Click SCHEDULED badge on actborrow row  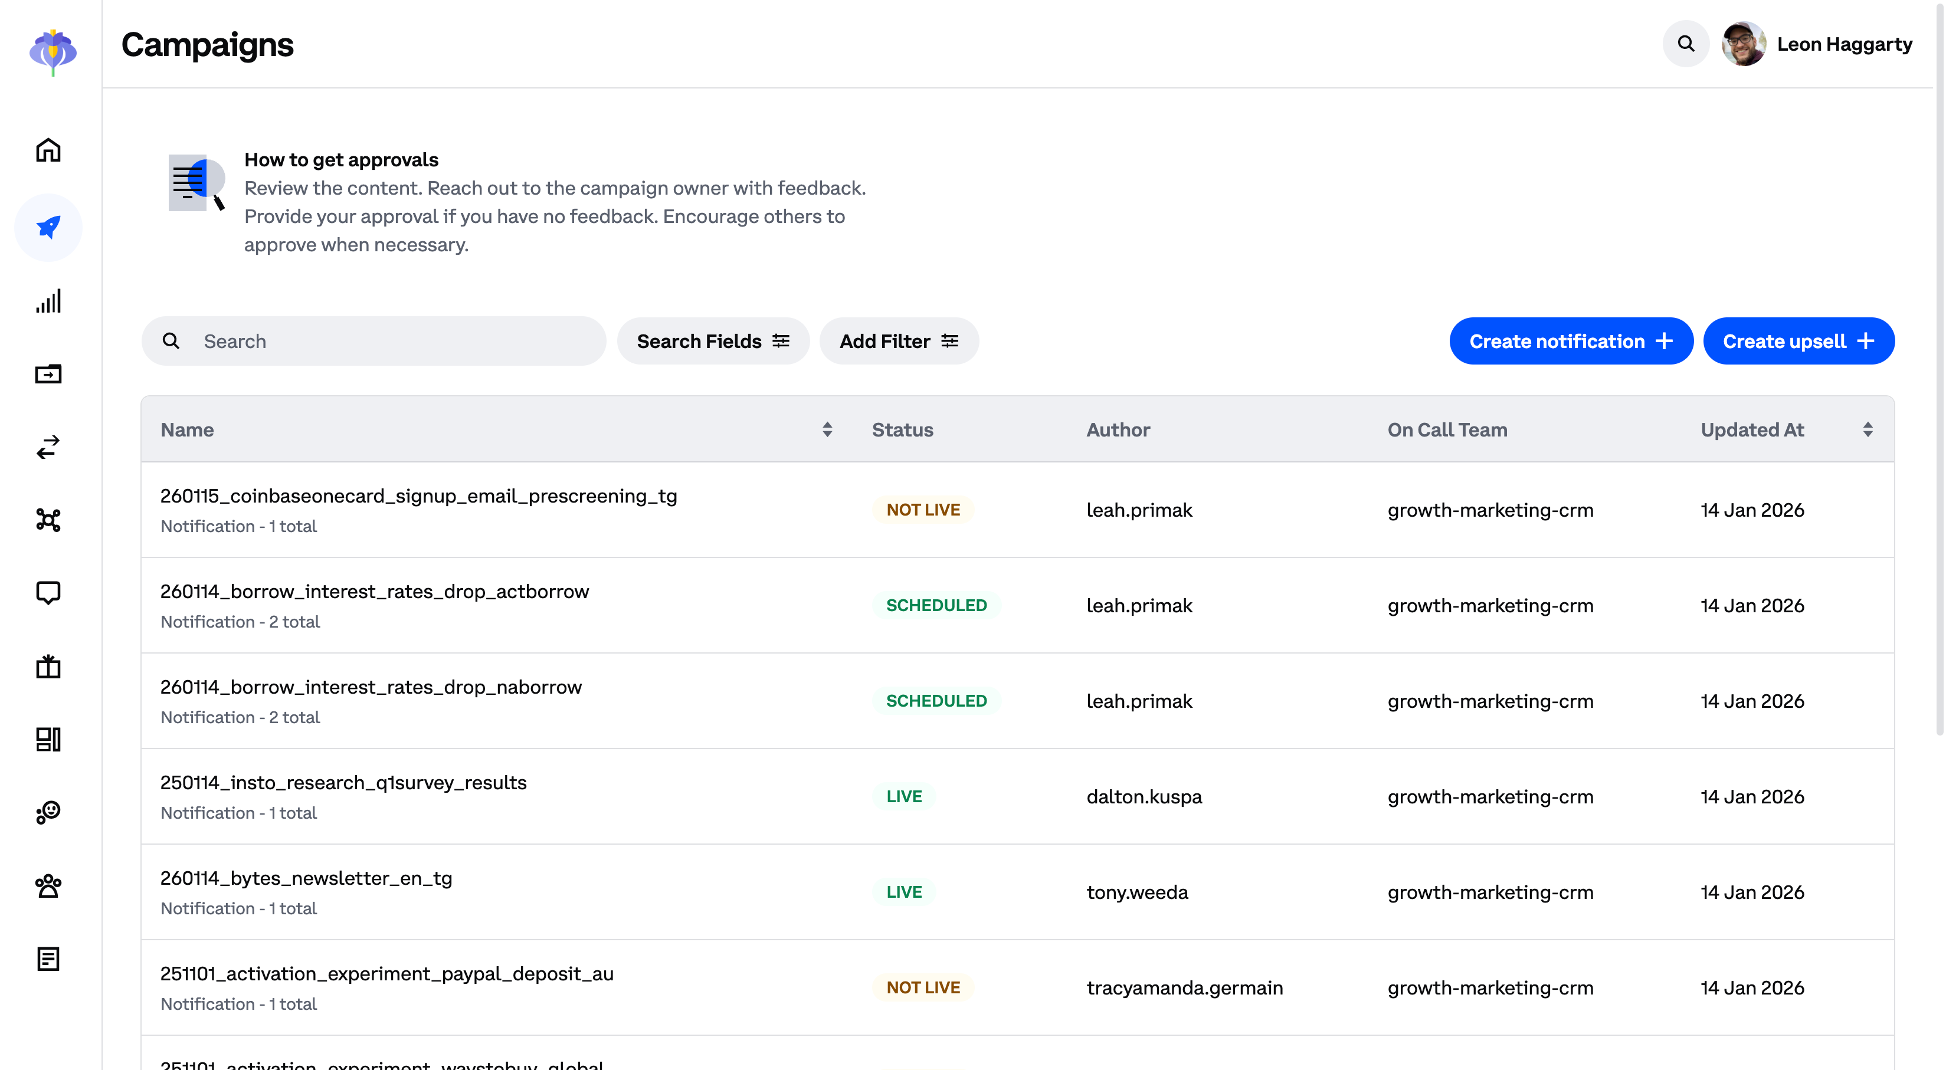(x=936, y=606)
